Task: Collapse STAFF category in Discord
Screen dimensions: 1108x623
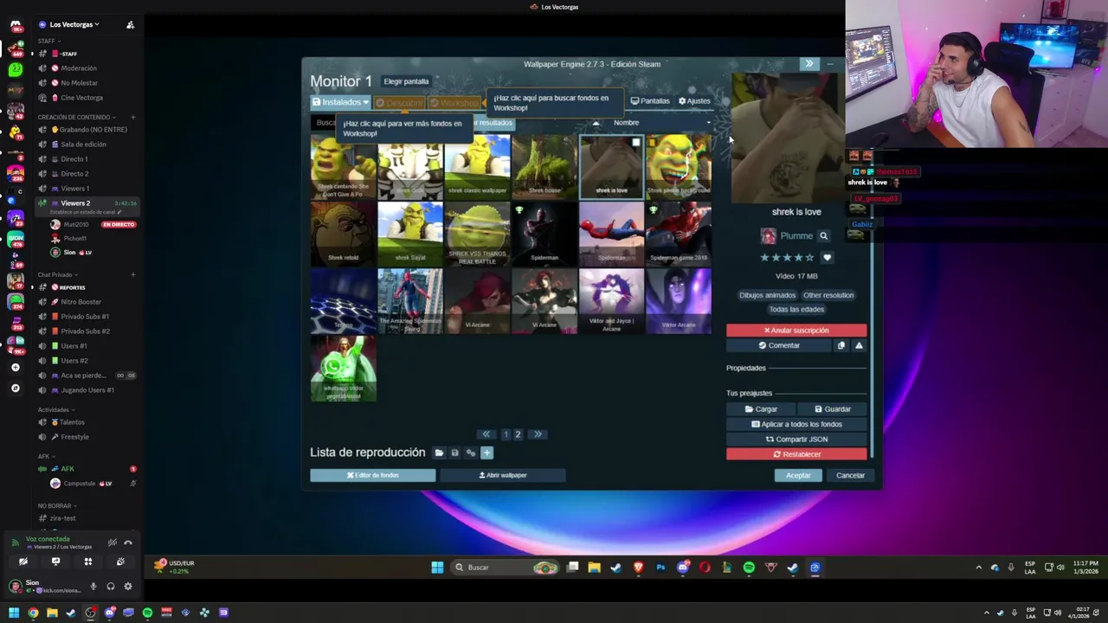Action: [48, 41]
